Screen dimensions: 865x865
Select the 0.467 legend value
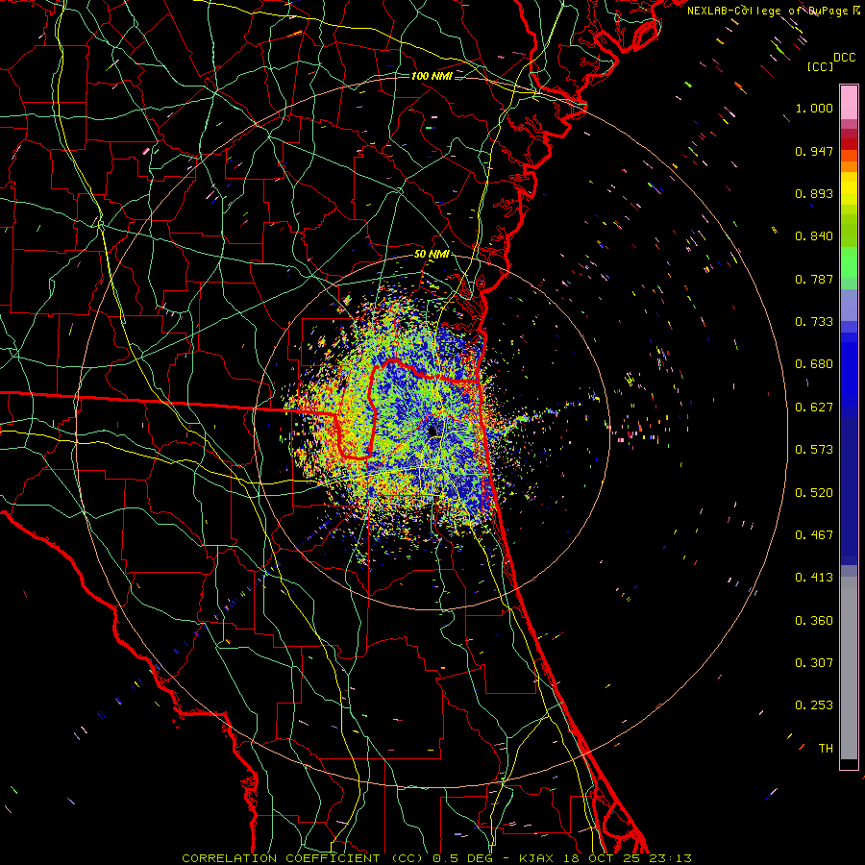tap(814, 535)
